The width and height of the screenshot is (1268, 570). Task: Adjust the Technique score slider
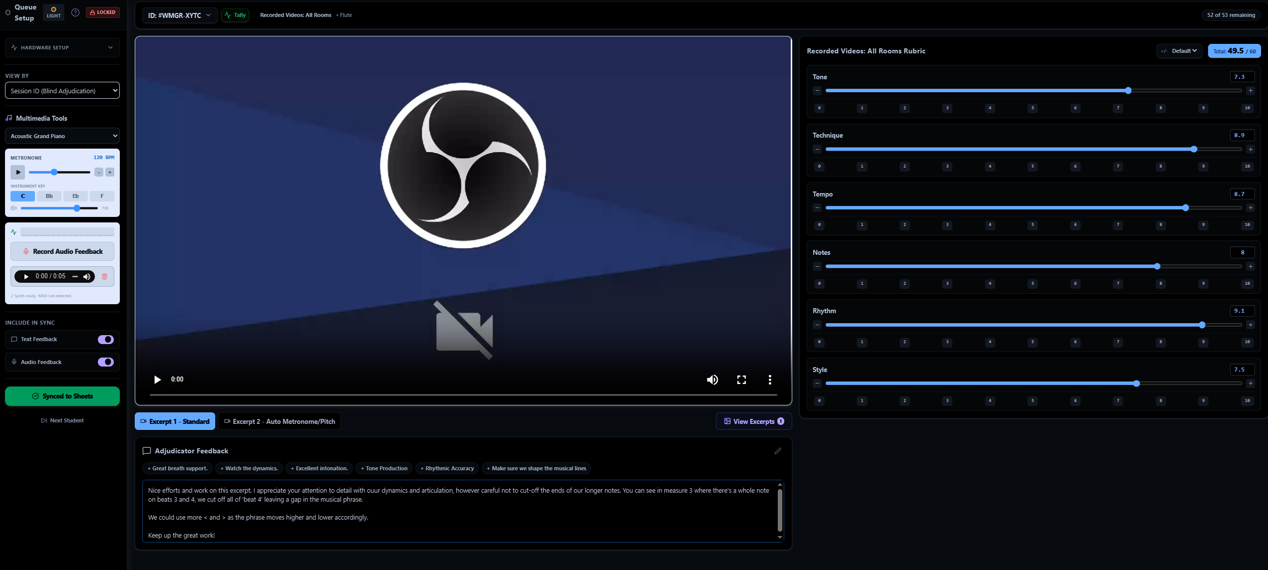coord(1033,149)
